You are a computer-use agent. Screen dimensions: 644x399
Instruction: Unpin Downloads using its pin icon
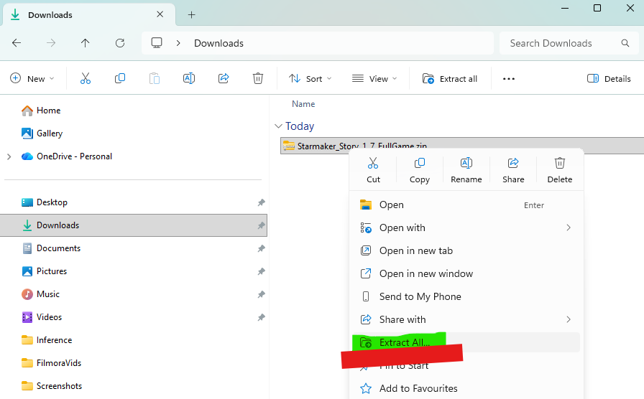pyautogui.click(x=261, y=225)
